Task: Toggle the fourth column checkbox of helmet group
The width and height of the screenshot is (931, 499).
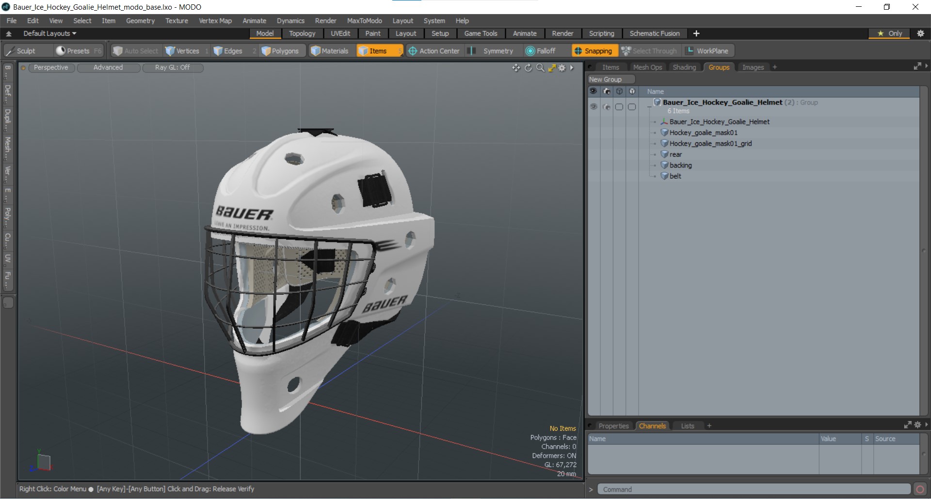Action: coord(631,106)
